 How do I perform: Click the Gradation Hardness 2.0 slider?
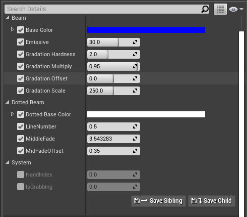pyautogui.click(x=113, y=54)
